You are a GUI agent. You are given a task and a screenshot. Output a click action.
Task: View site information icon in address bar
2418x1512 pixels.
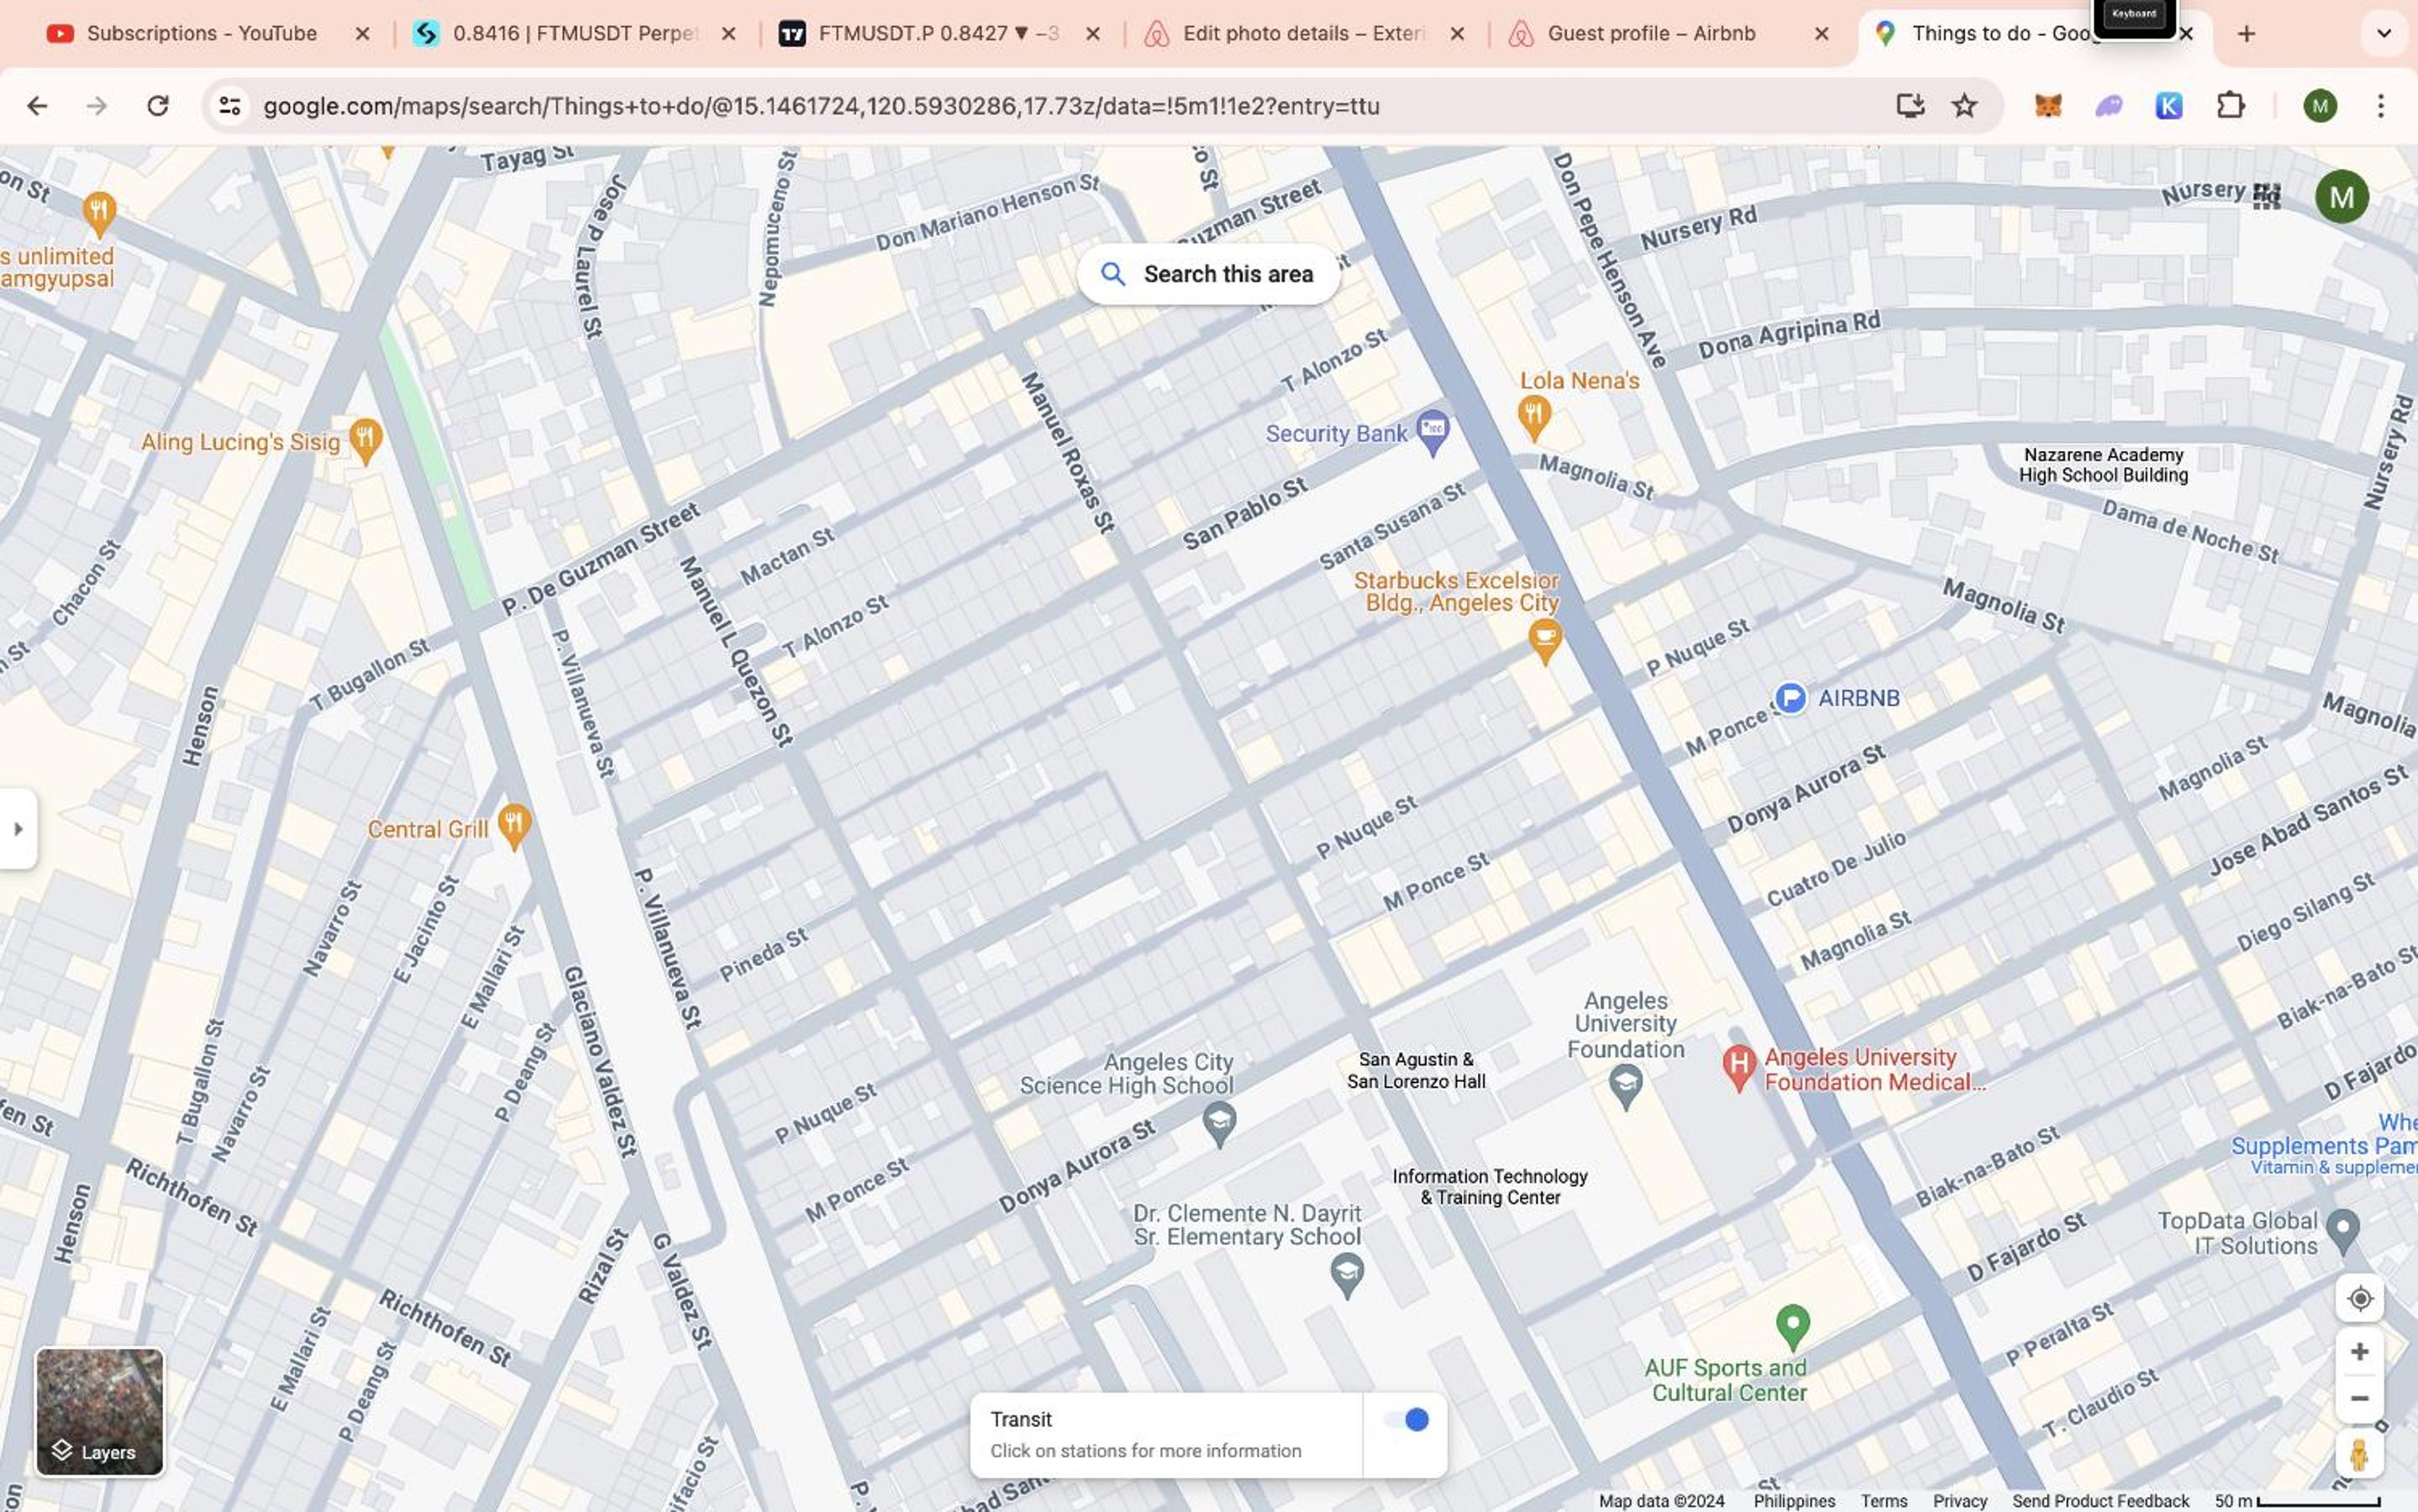(x=230, y=106)
